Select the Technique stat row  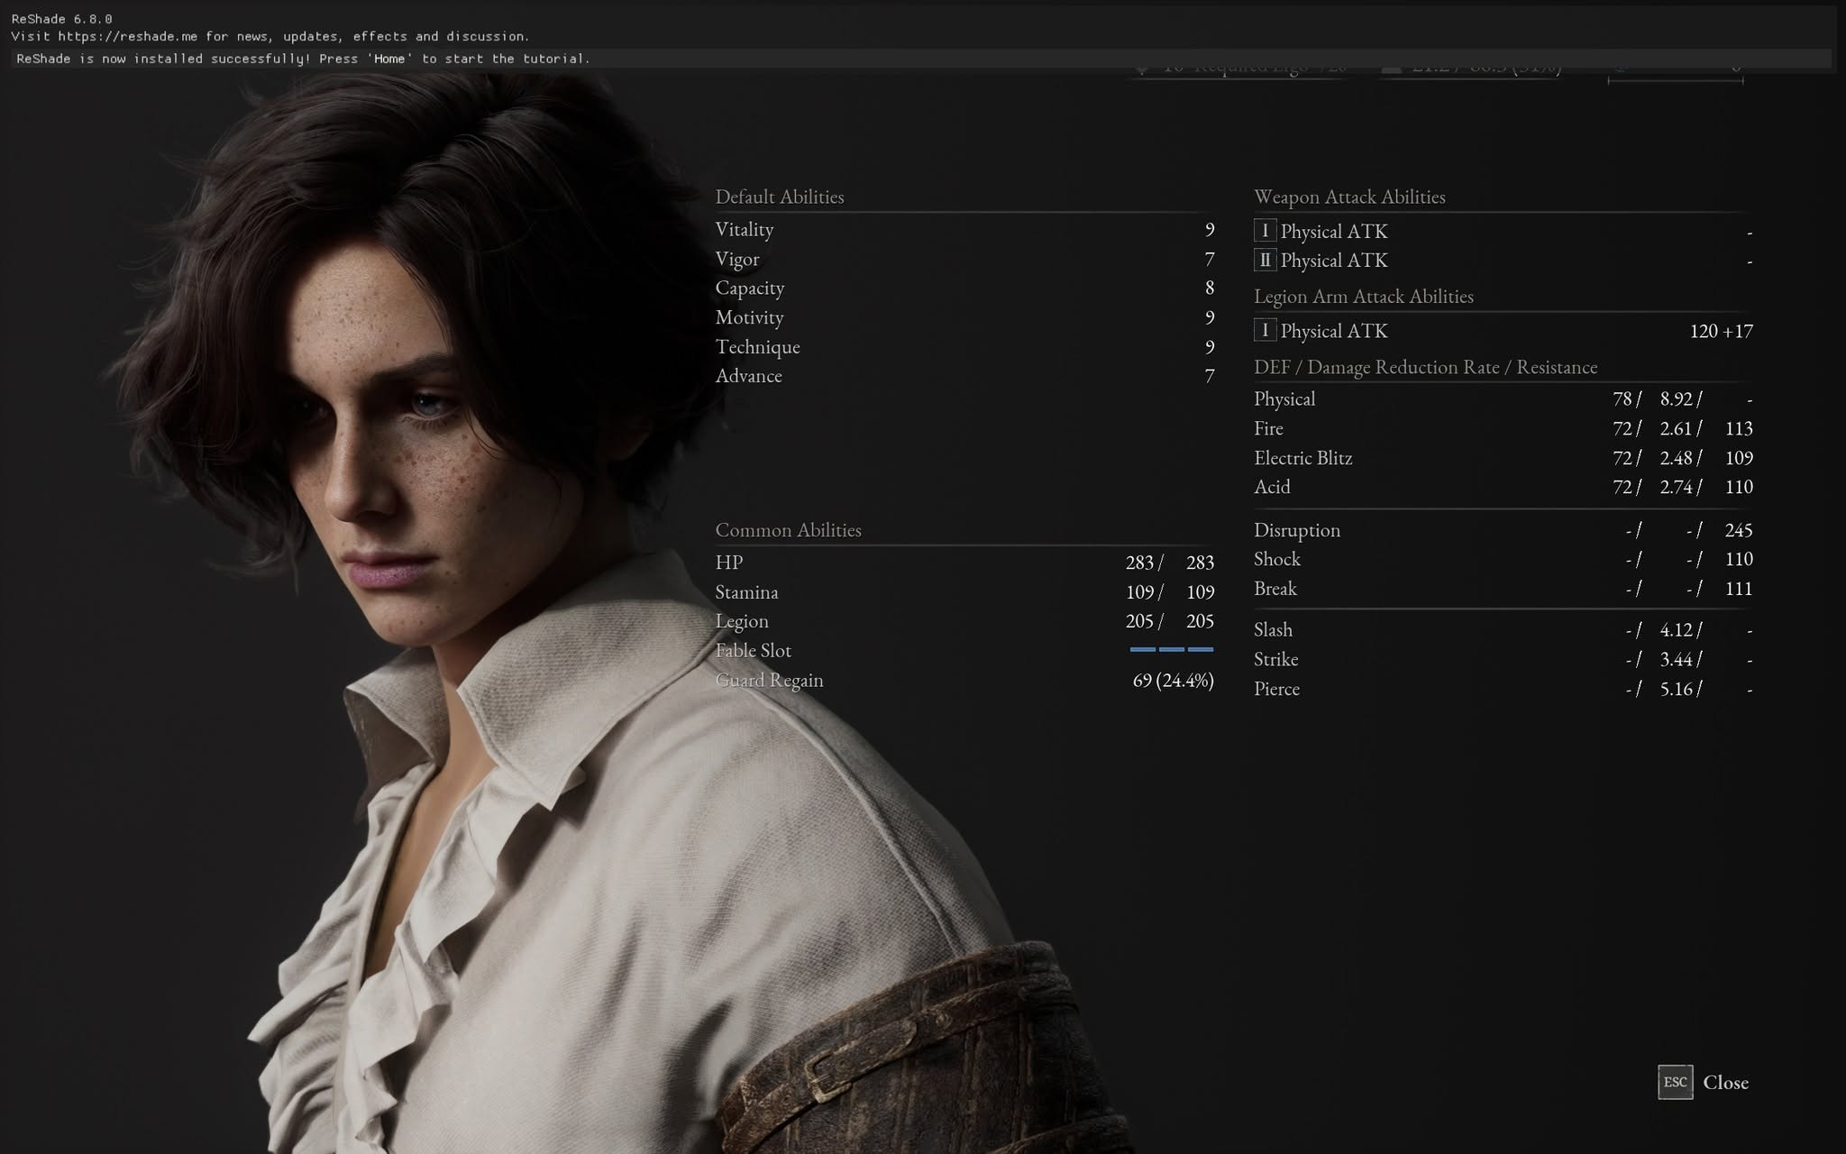point(964,346)
